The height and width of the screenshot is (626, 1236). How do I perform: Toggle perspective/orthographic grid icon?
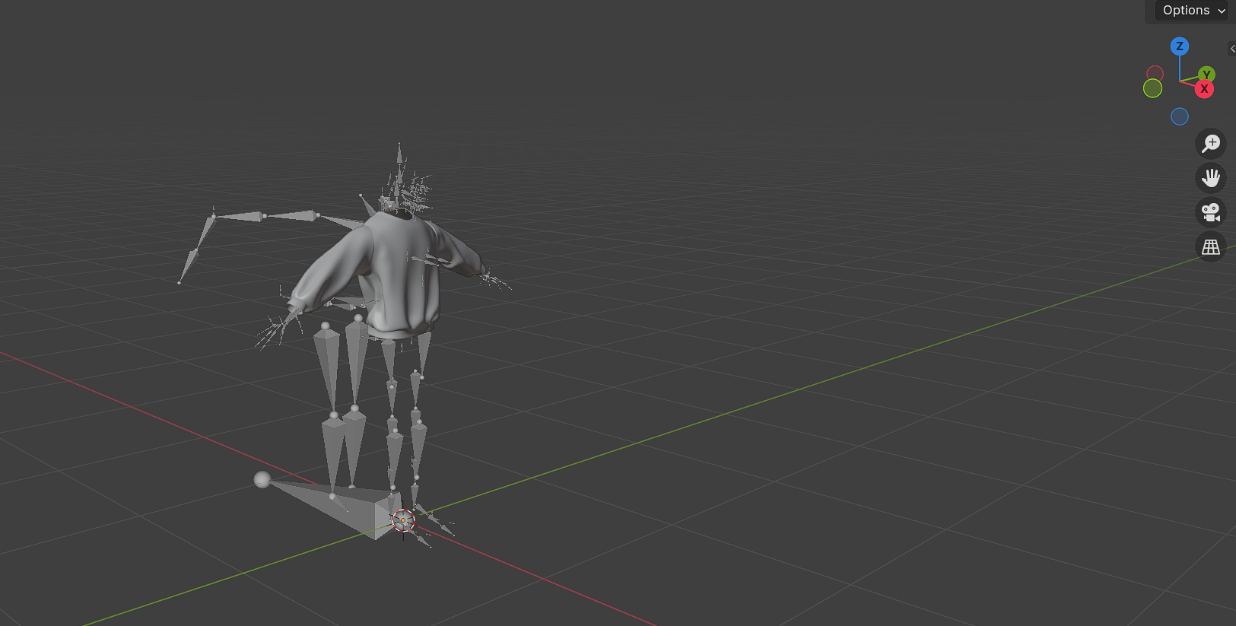coord(1211,246)
